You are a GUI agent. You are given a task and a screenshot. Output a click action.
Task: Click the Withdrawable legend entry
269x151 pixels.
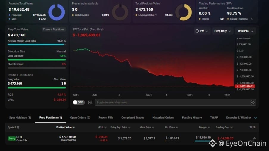click(81, 15)
